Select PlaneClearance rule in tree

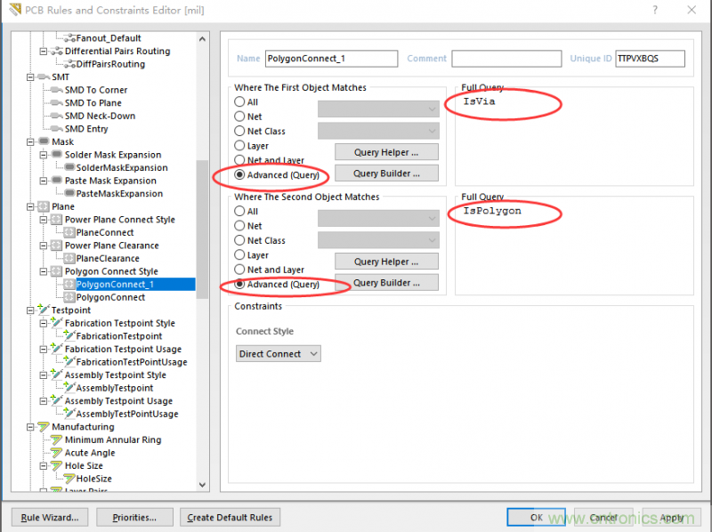pyautogui.click(x=108, y=258)
